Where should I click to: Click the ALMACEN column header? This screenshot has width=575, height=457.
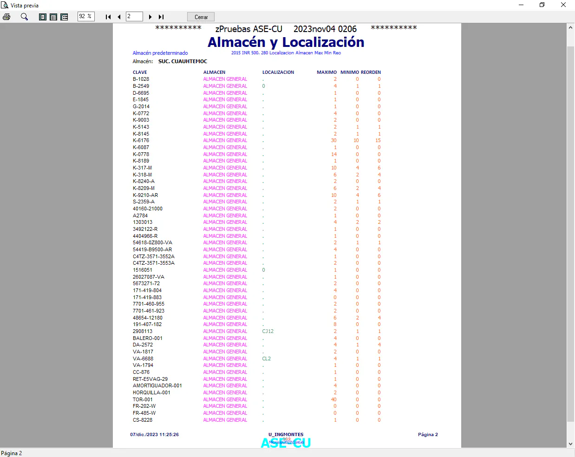coord(214,72)
